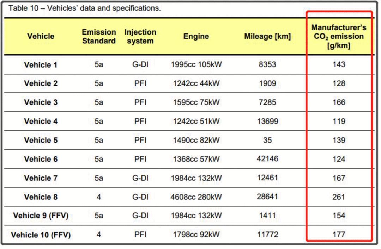
Task: Click the Injection system column header
Action: point(140,36)
